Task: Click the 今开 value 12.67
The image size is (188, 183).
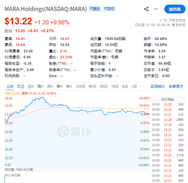Action: point(65,39)
